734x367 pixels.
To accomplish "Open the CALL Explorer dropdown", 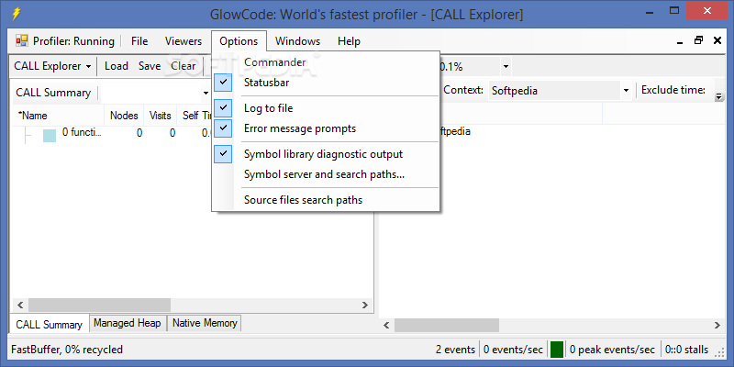I will point(52,66).
